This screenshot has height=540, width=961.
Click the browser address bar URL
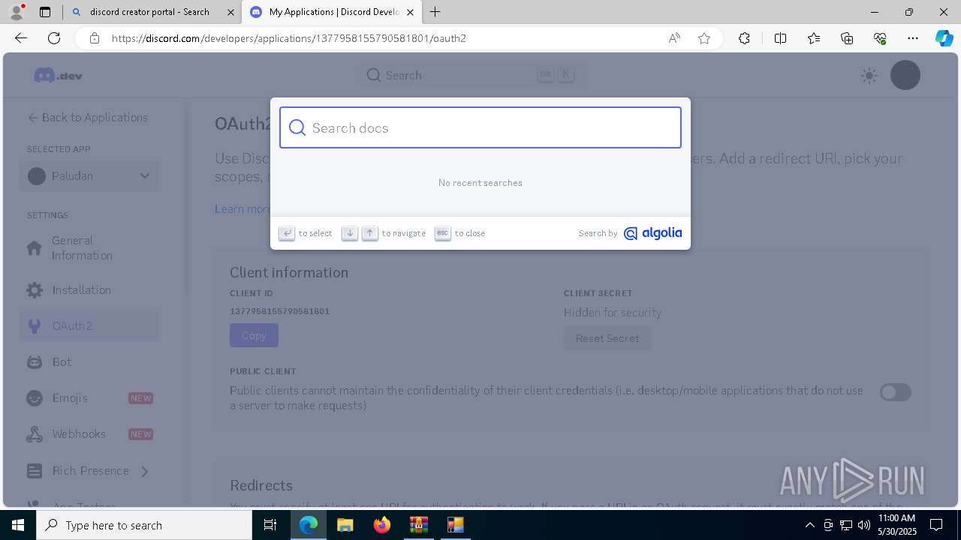[289, 38]
